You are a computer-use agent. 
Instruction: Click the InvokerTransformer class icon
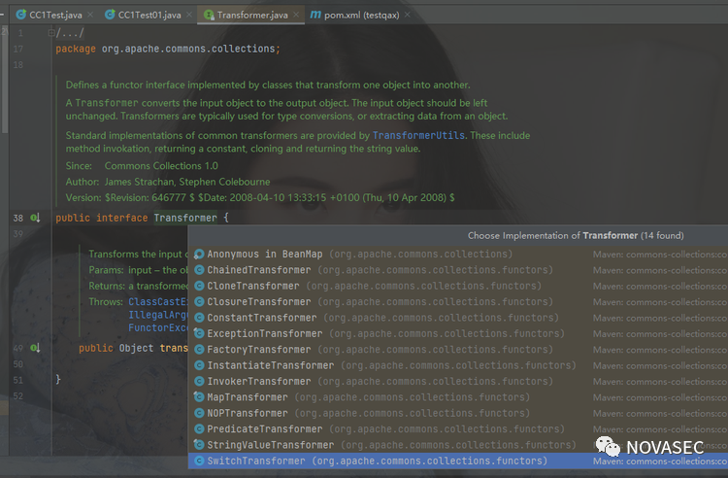(x=199, y=381)
